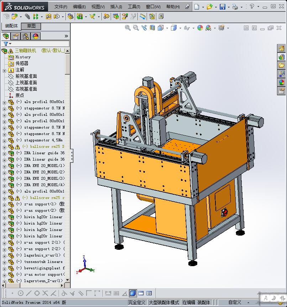Click the feature tree filter input field

[x=35, y=44]
